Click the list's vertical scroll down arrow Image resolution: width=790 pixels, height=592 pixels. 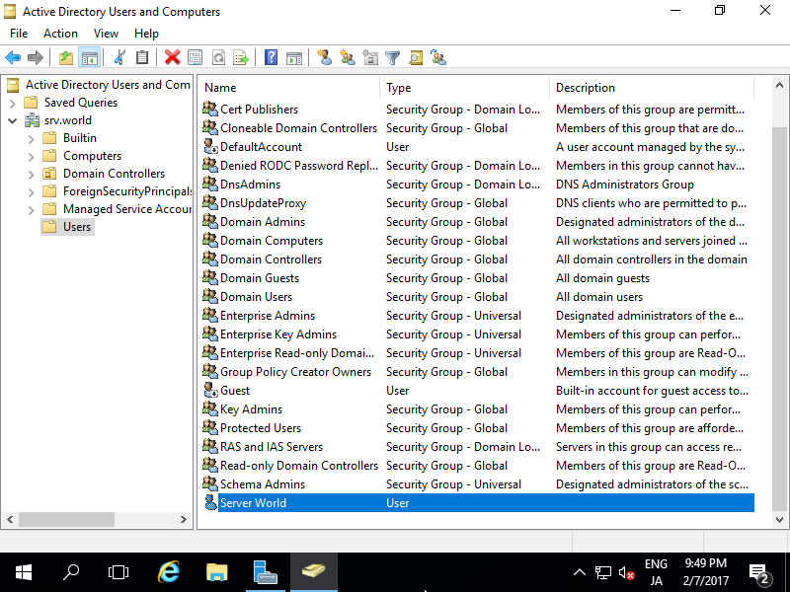pyautogui.click(x=779, y=520)
